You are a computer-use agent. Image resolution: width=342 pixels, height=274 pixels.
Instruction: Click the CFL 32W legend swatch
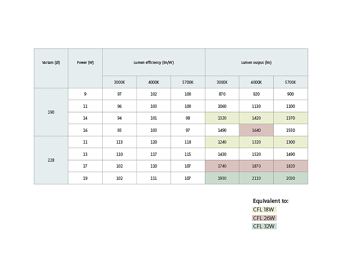click(x=264, y=226)
